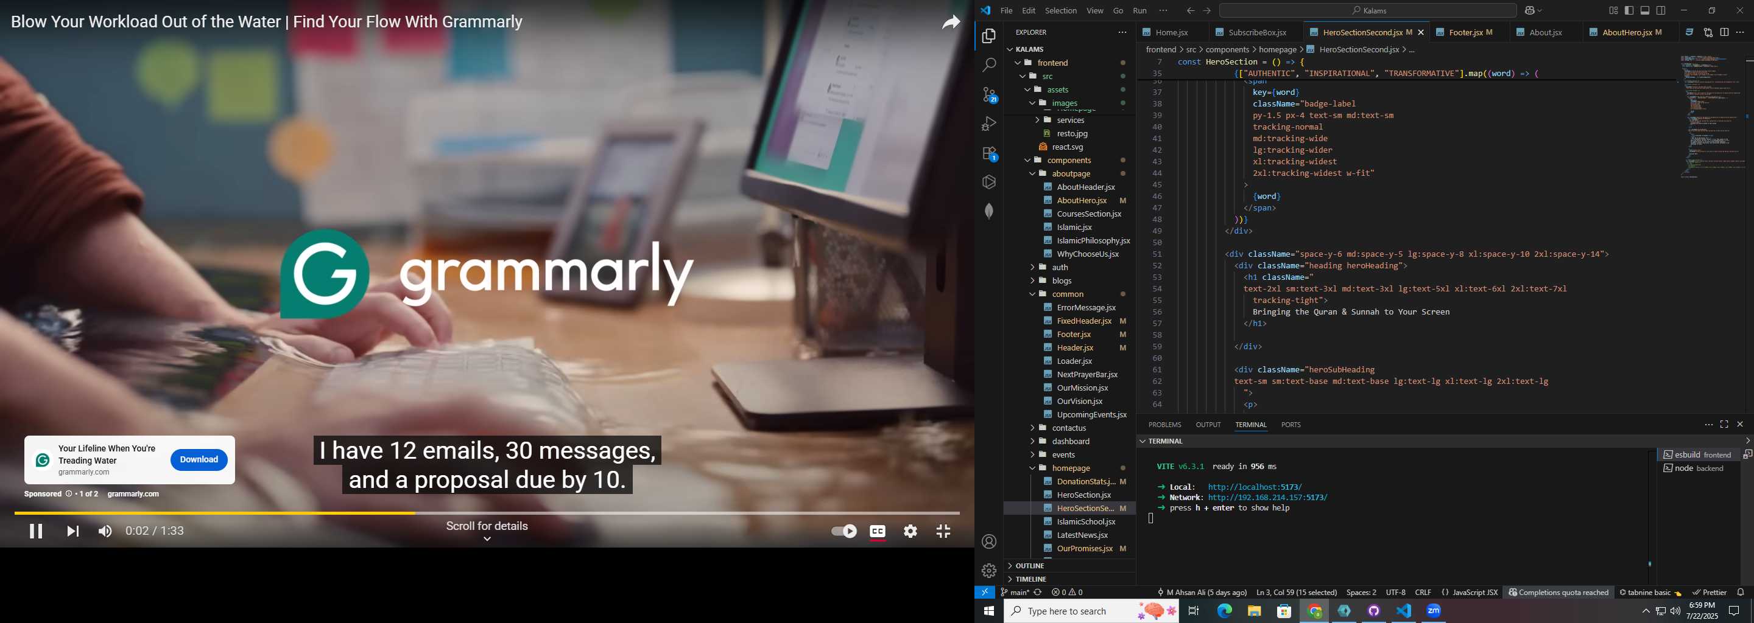Image resolution: width=1754 pixels, height=623 pixels.
Task: Pause the playing video
Action: tap(36, 532)
